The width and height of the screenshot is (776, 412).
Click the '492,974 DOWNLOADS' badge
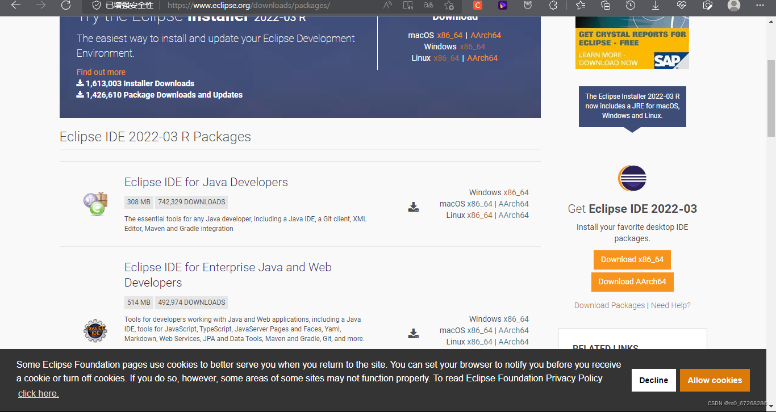[x=191, y=302]
